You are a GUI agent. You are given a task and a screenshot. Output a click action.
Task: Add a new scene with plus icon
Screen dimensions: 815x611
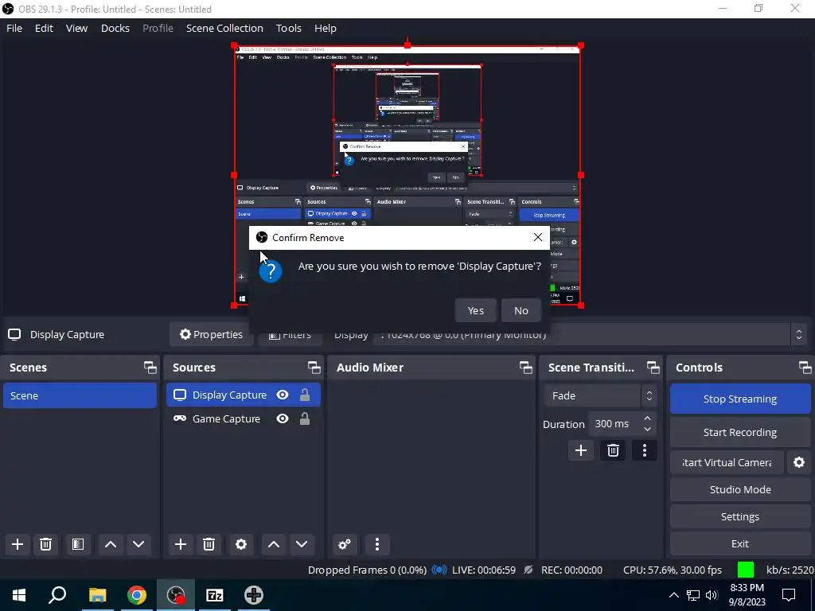18,544
